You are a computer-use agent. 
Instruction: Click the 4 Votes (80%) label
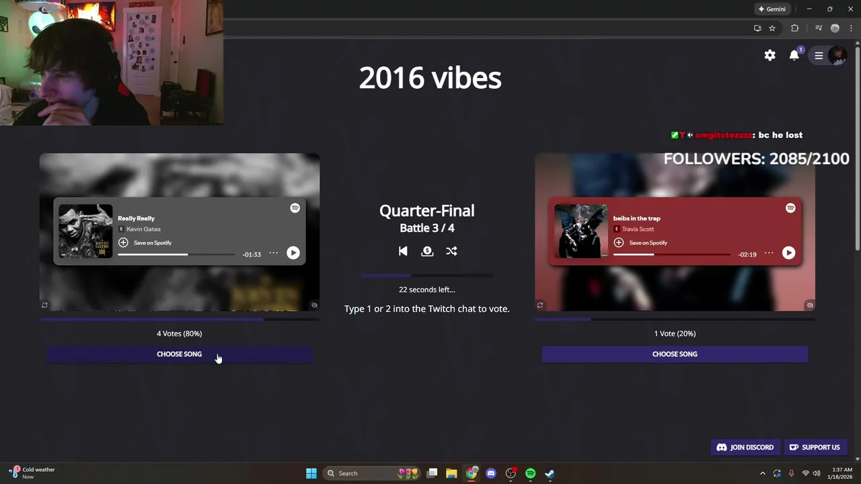(x=180, y=333)
